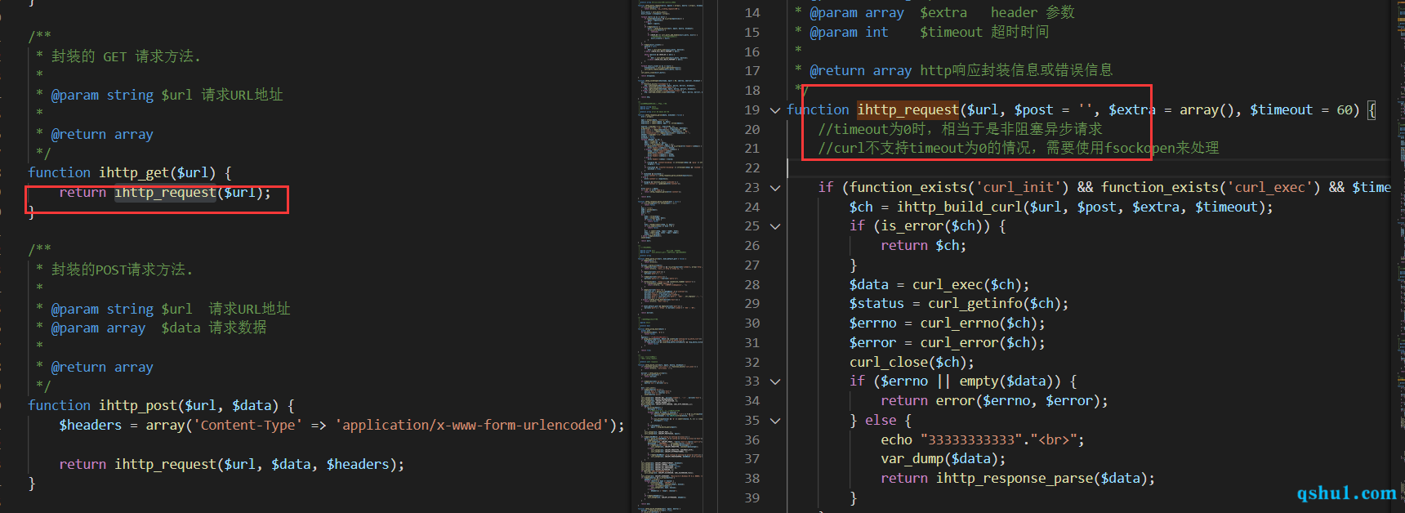Click curl_getinfo($ch) on line 29

pos(994,304)
